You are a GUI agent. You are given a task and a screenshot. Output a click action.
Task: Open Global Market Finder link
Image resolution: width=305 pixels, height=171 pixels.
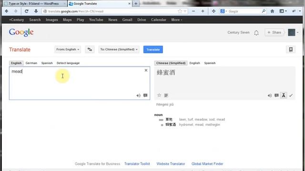207,164
